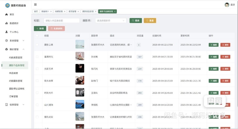Click the 系统管理 gear icon
The width and height of the screenshot is (238, 129).
coord(6,40)
